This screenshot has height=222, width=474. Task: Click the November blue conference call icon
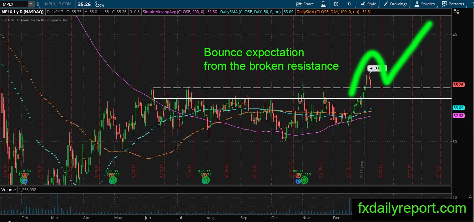click(297, 181)
